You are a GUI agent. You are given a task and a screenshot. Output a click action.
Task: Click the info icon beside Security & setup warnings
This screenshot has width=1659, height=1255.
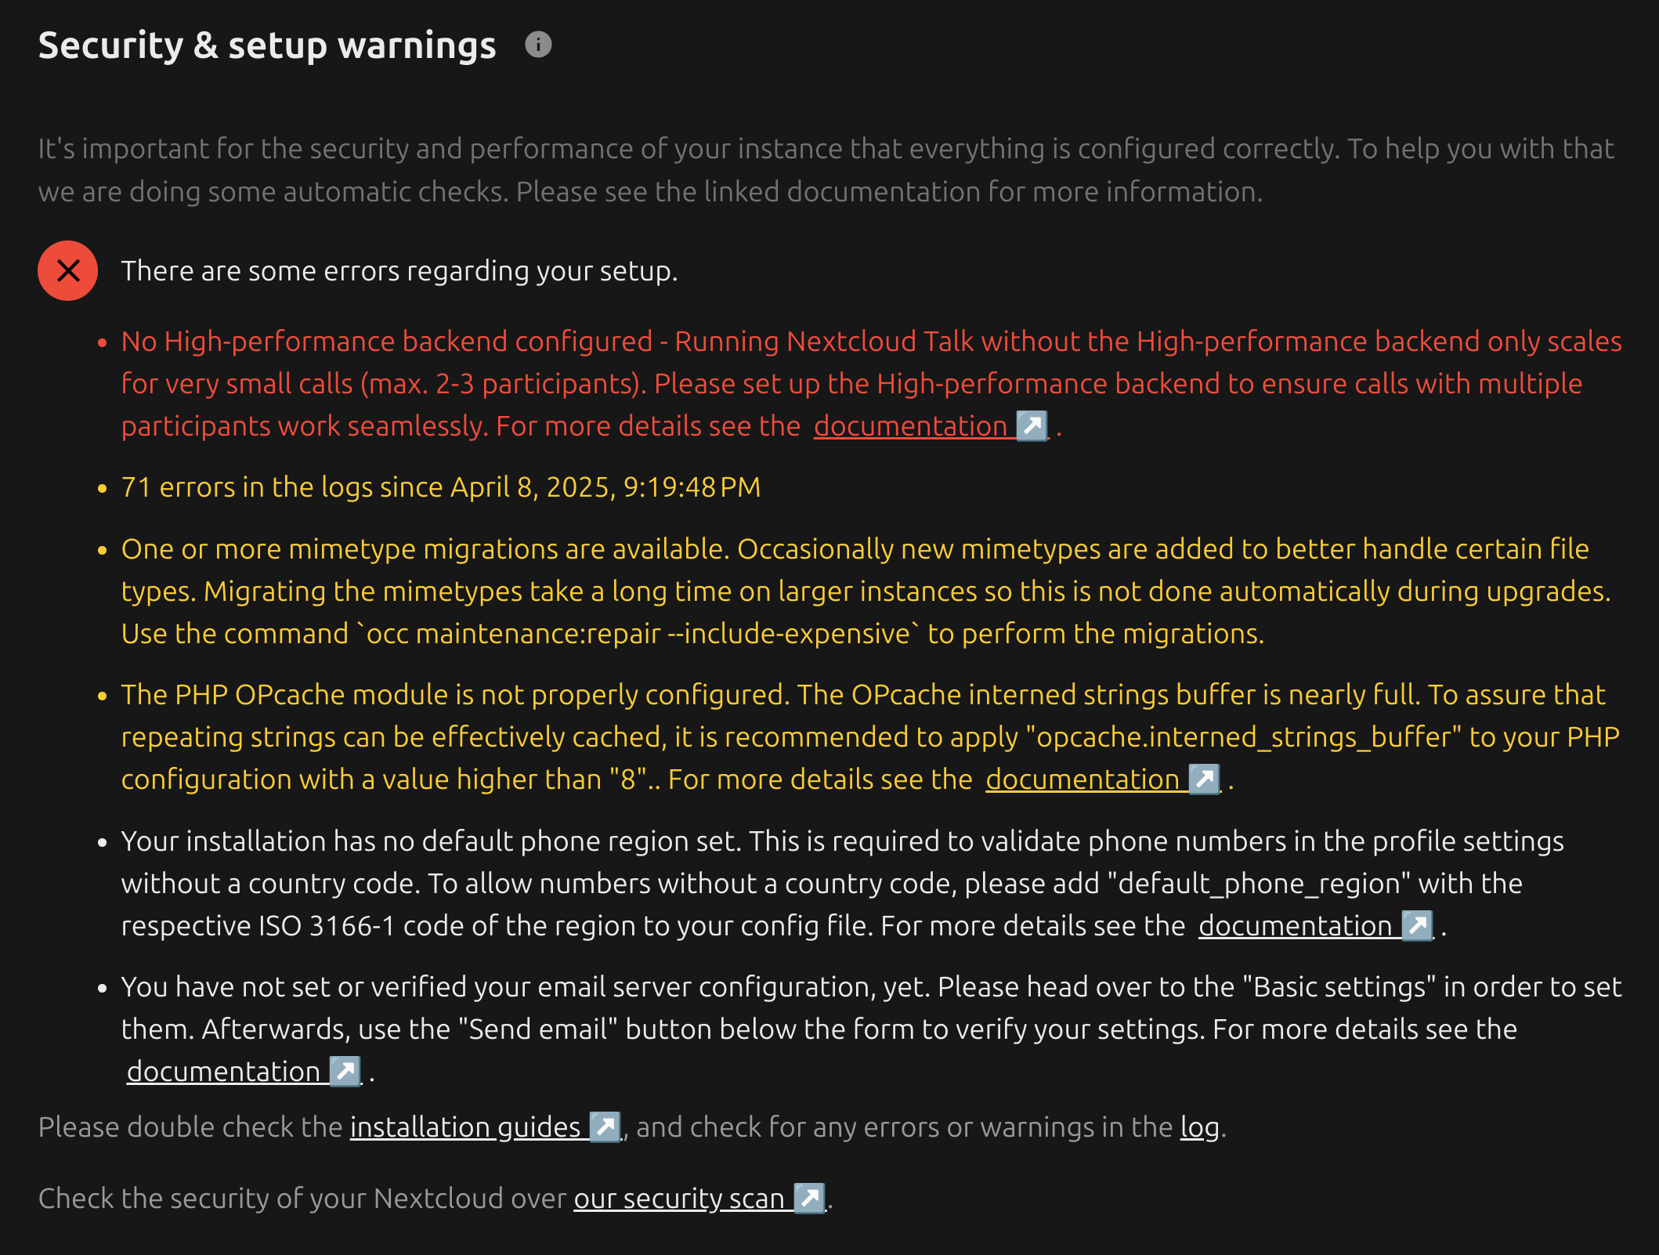tap(538, 45)
